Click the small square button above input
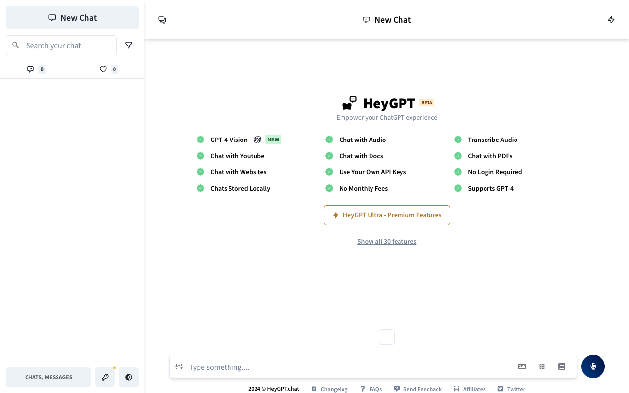The height and width of the screenshot is (393, 629). 387,337
